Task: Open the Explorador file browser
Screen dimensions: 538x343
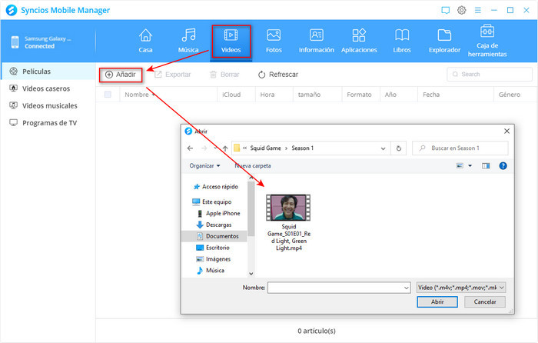Action: [x=444, y=41]
